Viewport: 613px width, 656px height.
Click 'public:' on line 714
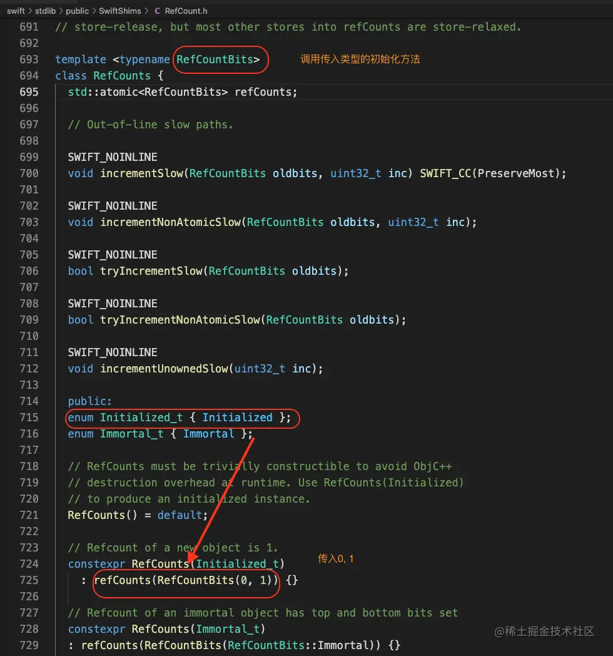(90, 401)
